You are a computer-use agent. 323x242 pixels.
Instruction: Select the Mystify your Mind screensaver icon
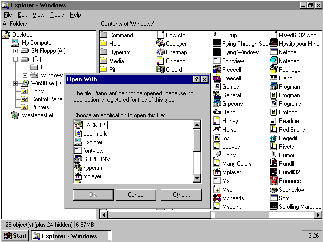(x=274, y=44)
